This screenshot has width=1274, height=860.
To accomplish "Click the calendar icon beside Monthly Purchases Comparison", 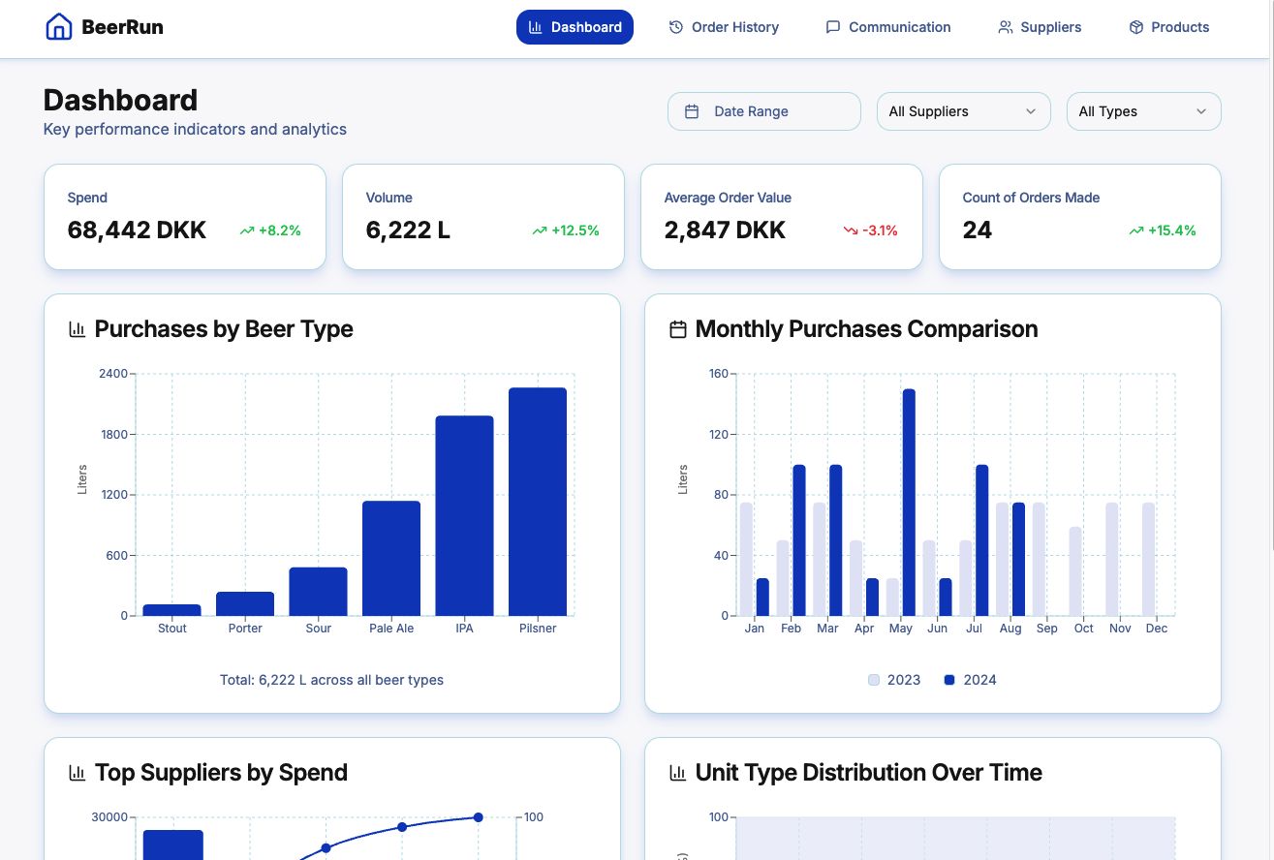I will (x=677, y=329).
